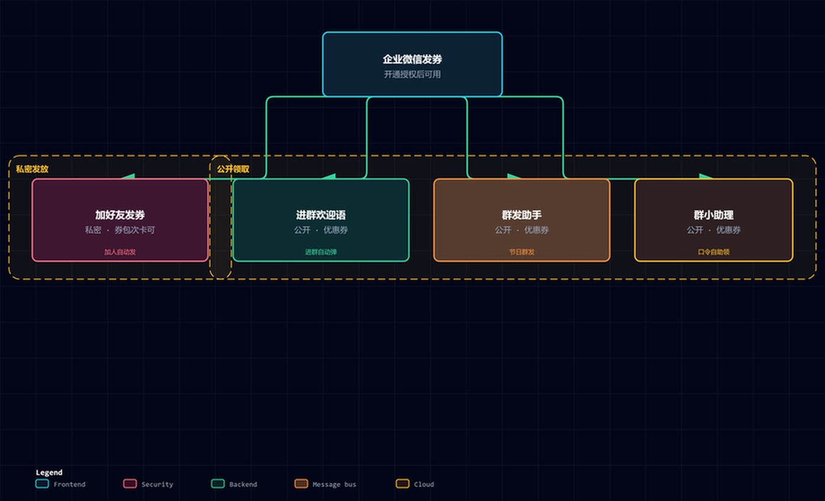This screenshot has width=825, height=501.
Task: Click the 口令自助领 tag
Action: click(x=713, y=252)
